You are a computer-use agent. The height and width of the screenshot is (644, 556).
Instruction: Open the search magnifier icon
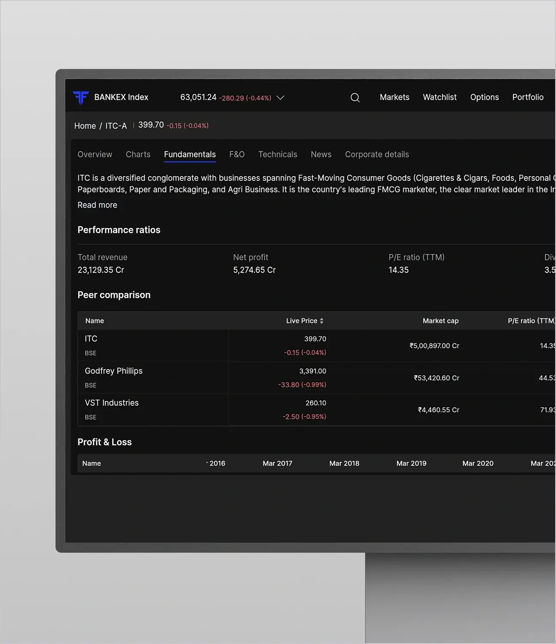point(355,98)
